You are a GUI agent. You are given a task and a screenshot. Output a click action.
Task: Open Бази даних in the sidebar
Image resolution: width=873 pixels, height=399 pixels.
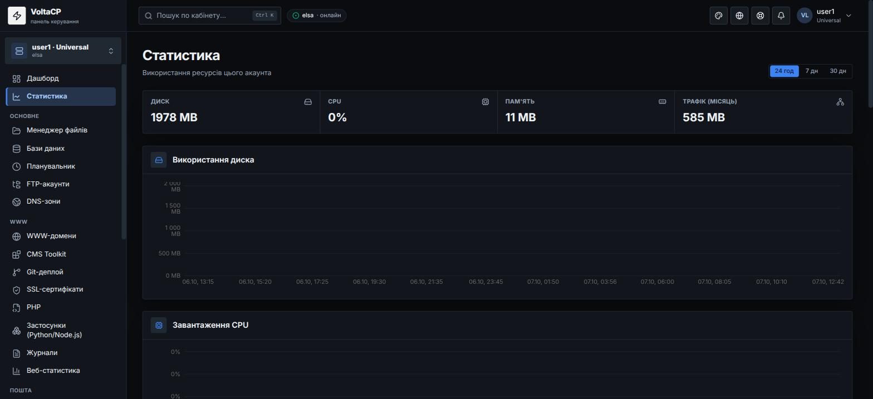coord(61,149)
